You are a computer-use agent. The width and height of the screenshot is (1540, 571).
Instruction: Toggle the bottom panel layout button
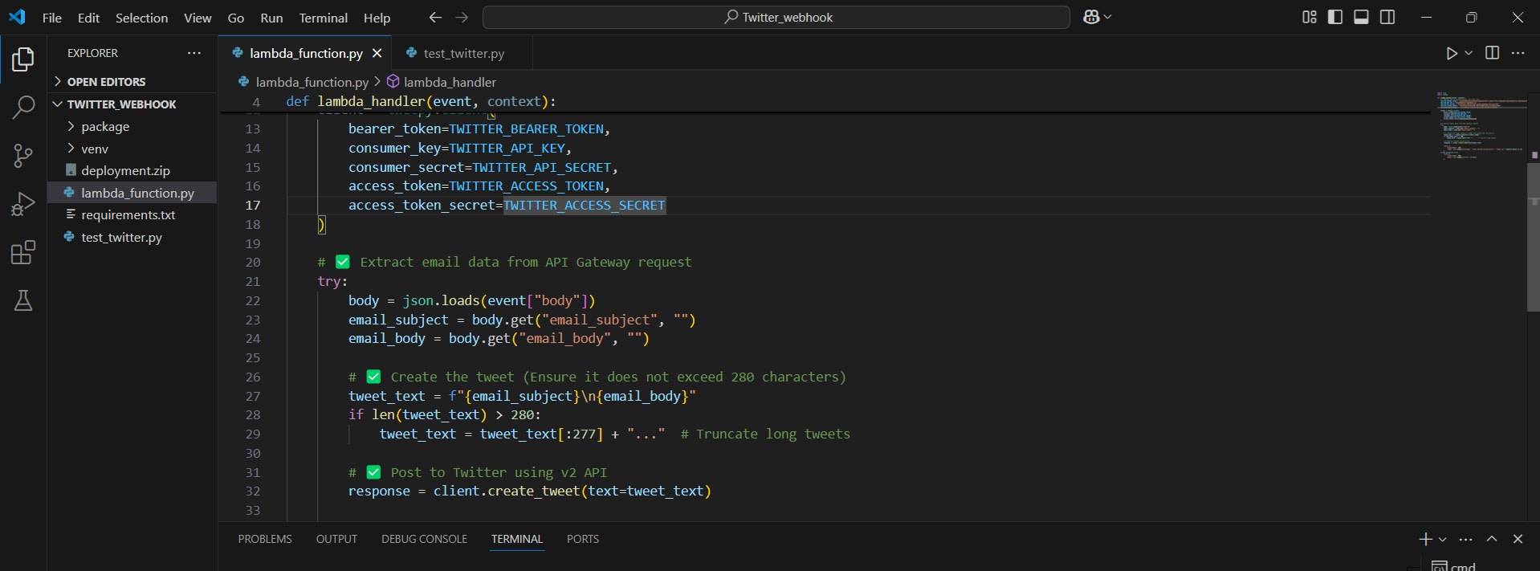[1361, 17]
